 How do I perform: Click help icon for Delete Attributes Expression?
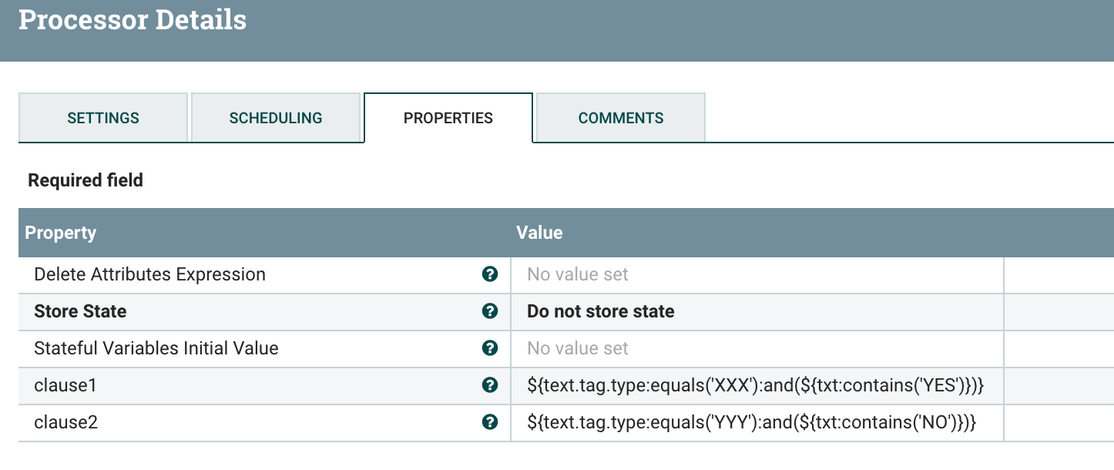[489, 274]
